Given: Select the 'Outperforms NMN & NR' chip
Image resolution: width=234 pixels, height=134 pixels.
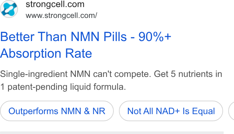Looking at the screenshot, I should [x=57, y=111].
